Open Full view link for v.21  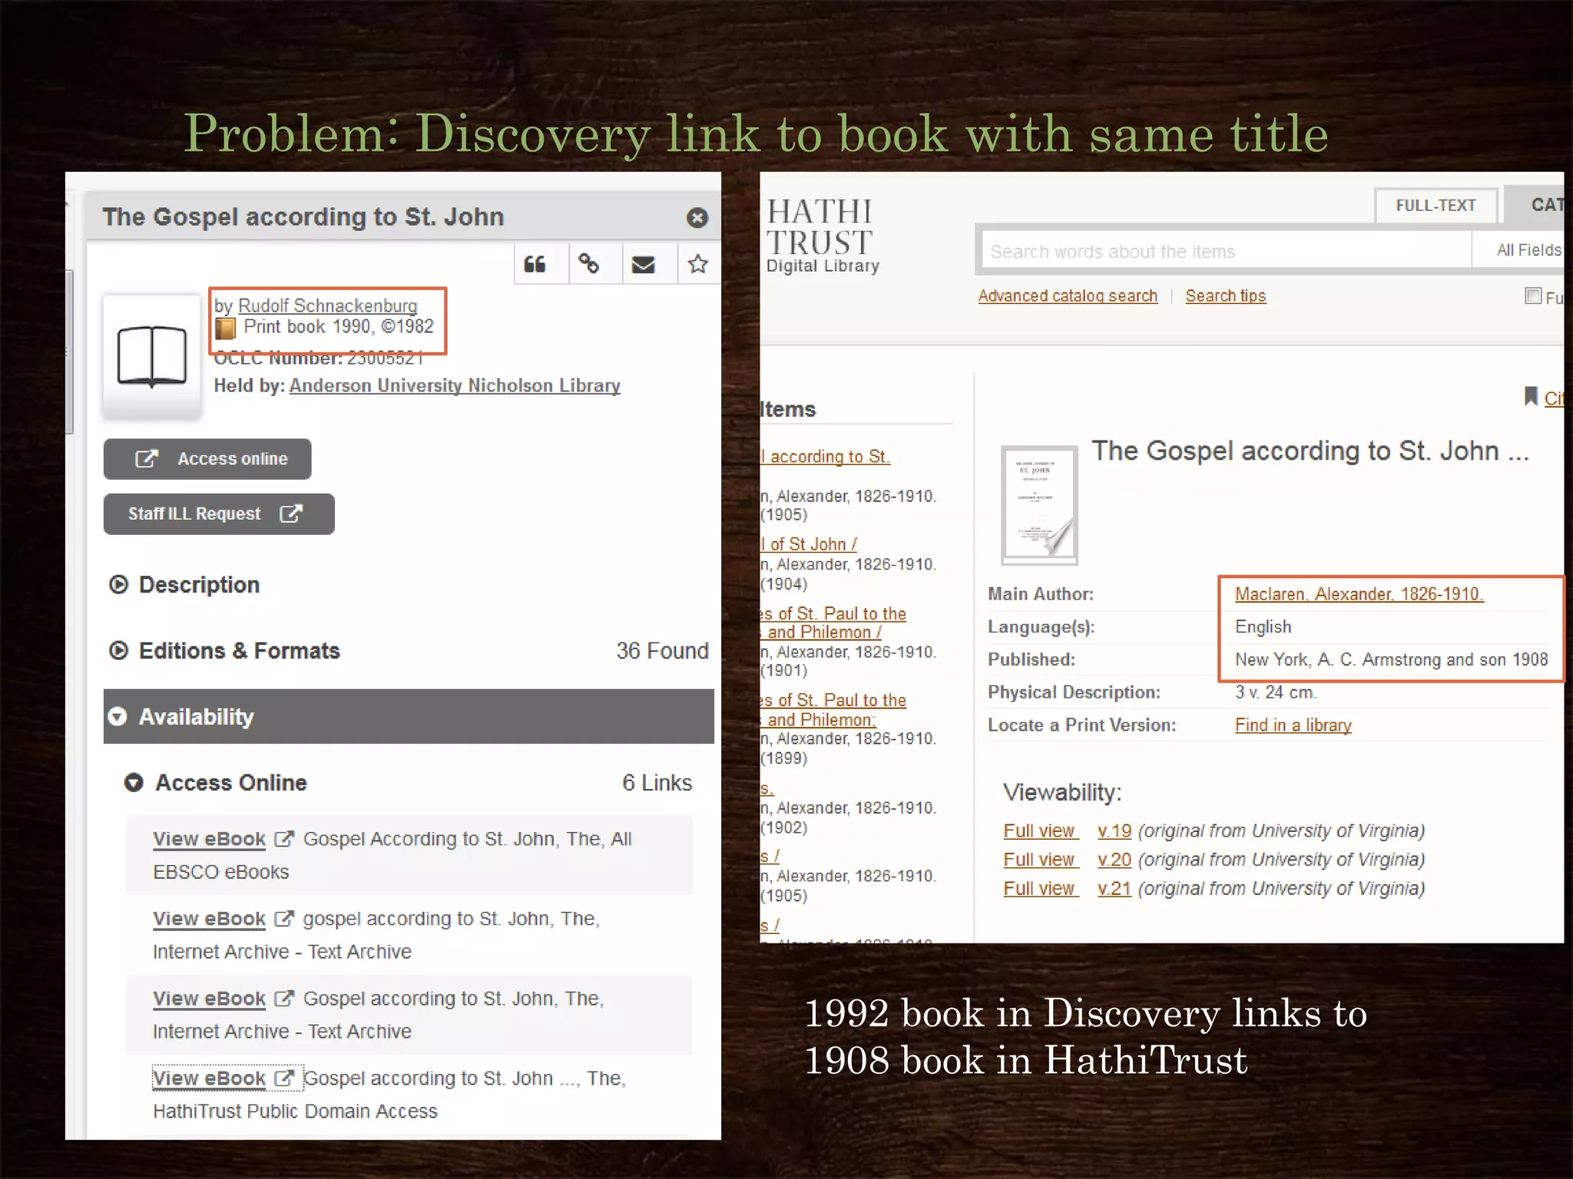pyautogui.click(x=1041, y=889)
